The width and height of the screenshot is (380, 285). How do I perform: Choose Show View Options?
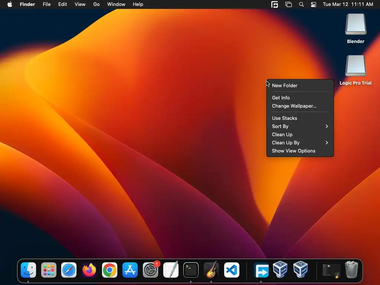[300, 151]
